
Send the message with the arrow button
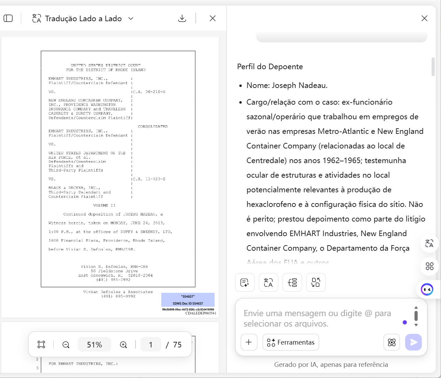coord(413,343)
